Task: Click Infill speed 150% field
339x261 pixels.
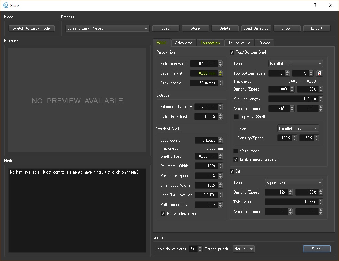Action: coord(307,192)
